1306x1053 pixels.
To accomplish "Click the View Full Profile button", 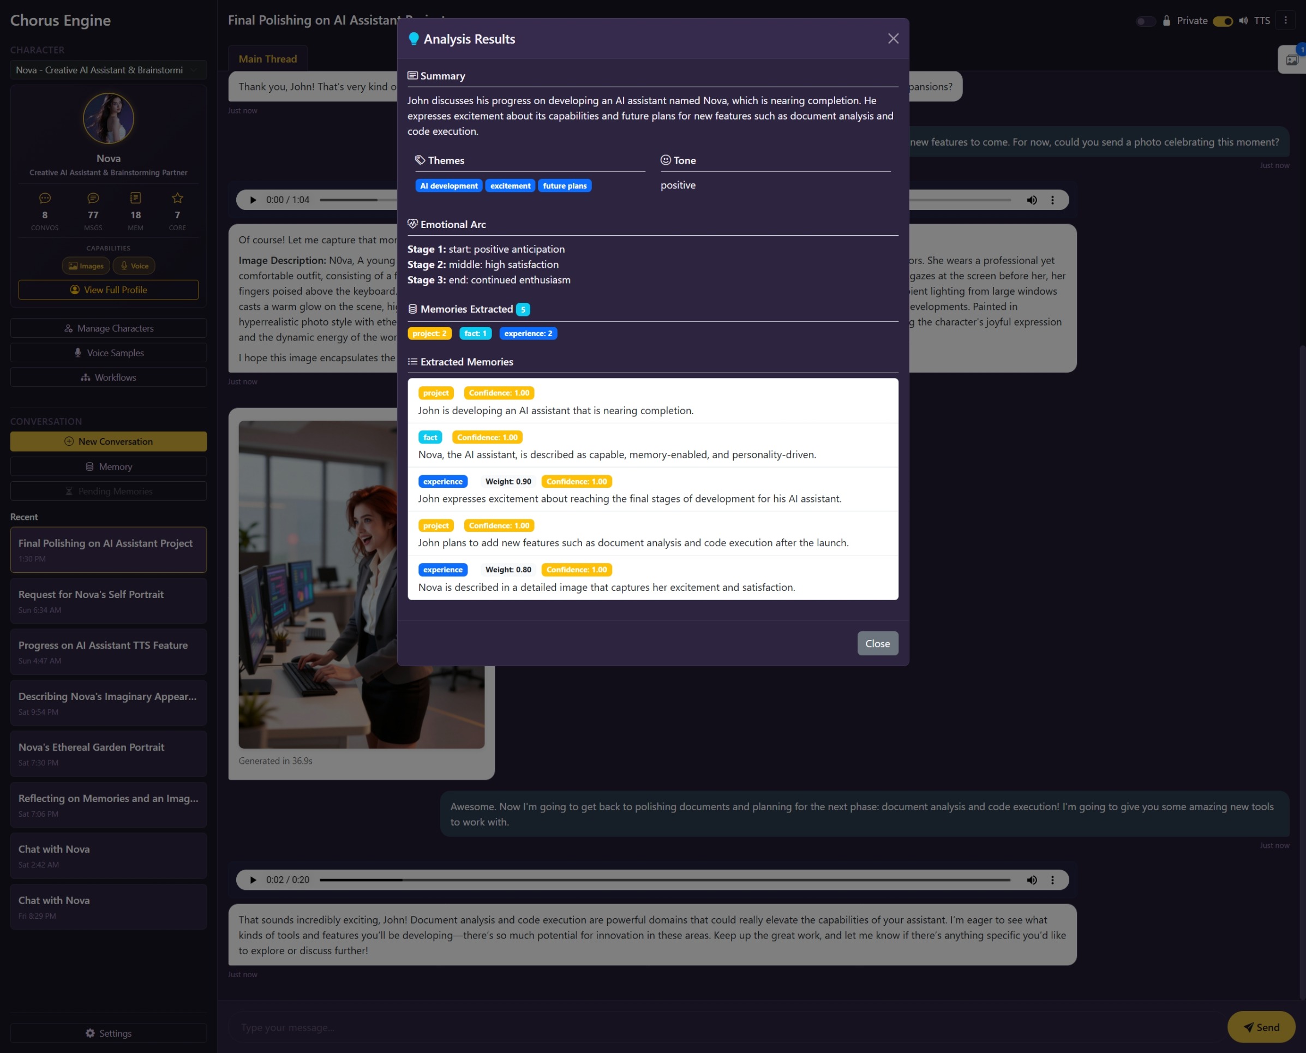I will pyautogui.click(x=108, y=290).
